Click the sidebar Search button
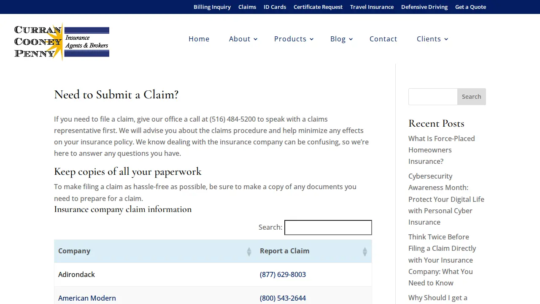This screenshot has height=304, width=540. pyautogui.click(x=471, y=97)
